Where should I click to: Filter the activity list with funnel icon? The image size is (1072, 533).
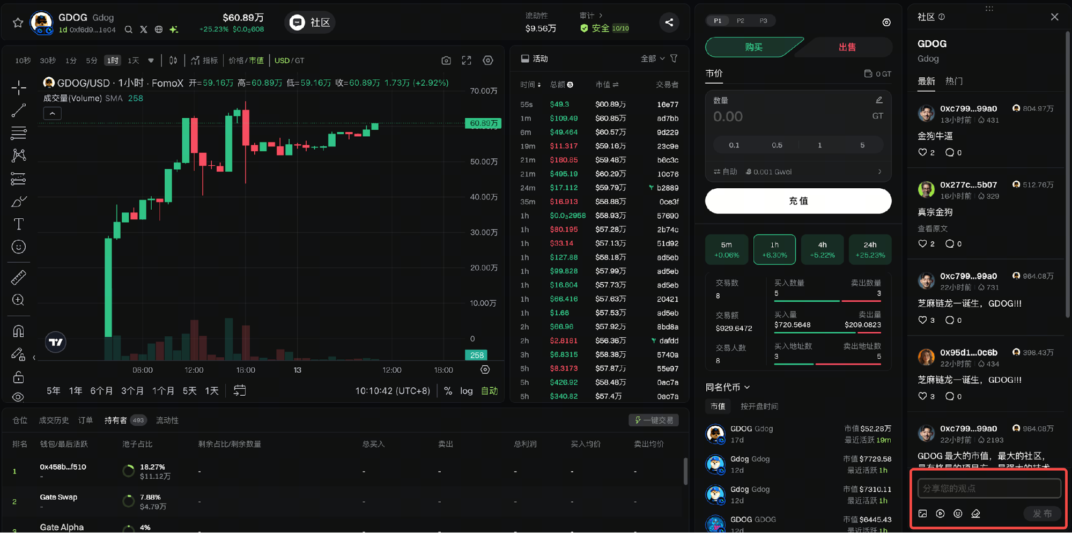click(674, 58)
